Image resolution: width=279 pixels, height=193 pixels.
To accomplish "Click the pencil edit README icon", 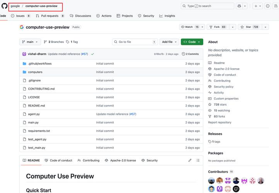I will [190, 160].
